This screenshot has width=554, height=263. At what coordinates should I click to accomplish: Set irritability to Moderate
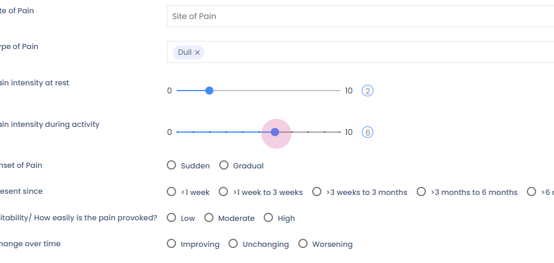click(x=209, y=218)
